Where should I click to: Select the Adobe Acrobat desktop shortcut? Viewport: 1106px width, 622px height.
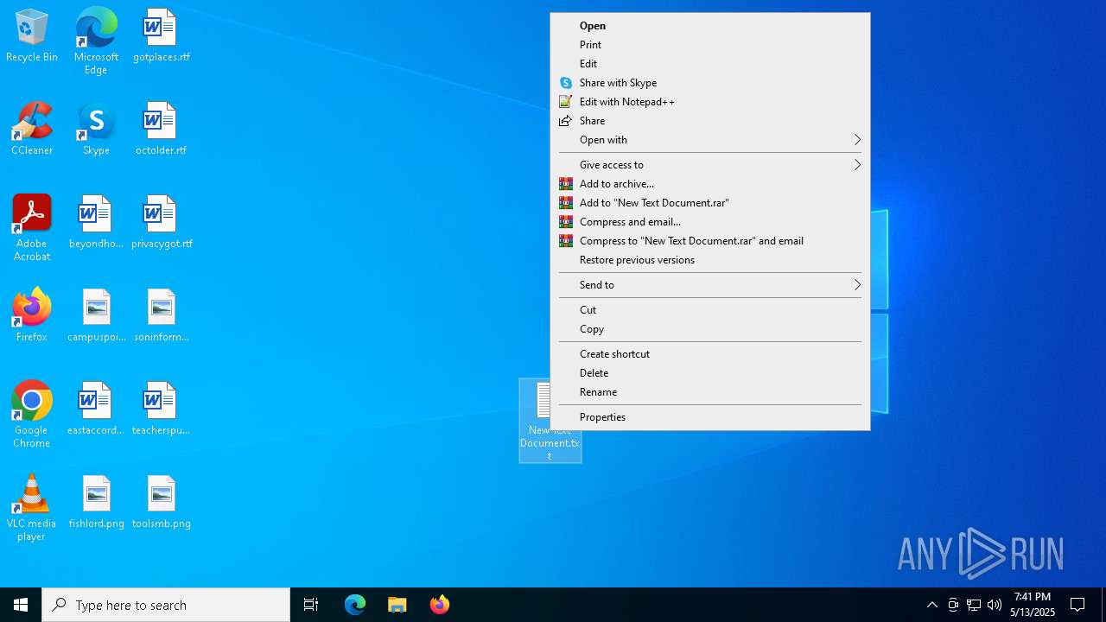coord(32,229)
